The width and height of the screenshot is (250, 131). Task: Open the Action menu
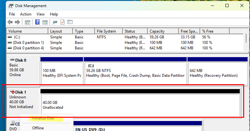coord(26,14)
